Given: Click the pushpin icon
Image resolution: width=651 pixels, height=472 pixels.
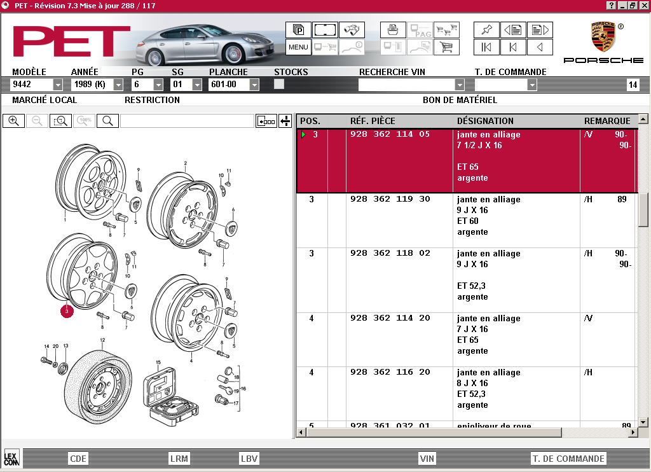Looking at the screenshot, I should (486, 30).
